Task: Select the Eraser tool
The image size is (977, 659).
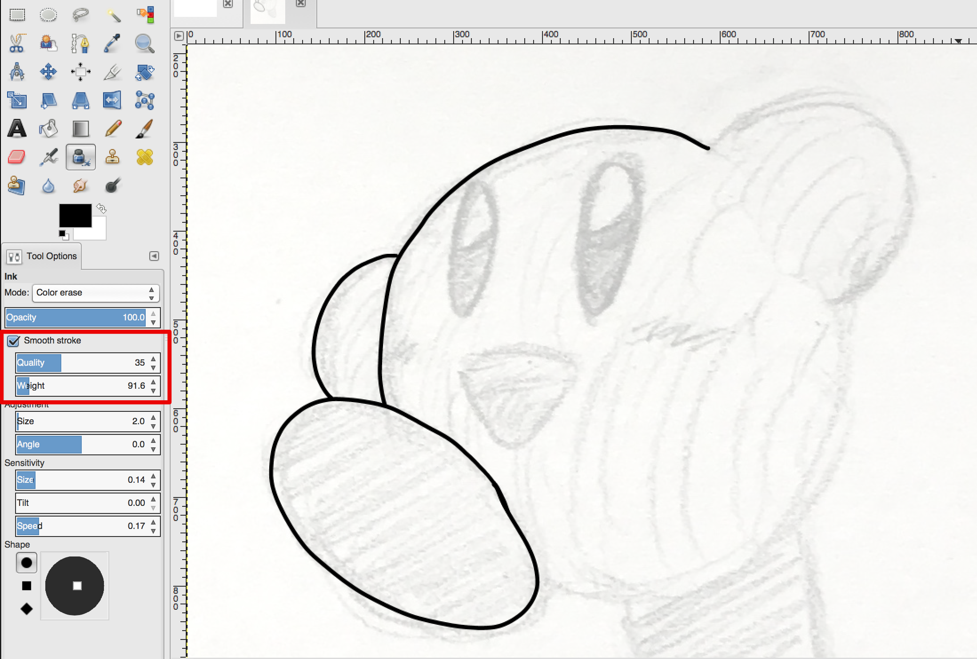Action: [17, 157]
